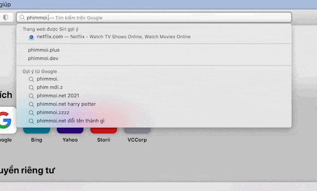317x191 pixels.
Task: Open the Yahoo favorite tile
Action: pyautogui.click(x=70, y=130)
